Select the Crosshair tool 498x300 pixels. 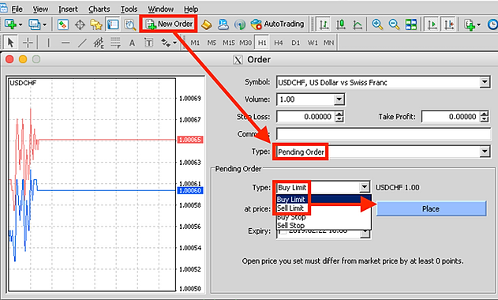(x=28, y=43)
